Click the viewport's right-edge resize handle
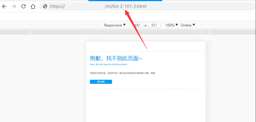The width and height of the screenshot is (256, 122). tap(209, 81)
